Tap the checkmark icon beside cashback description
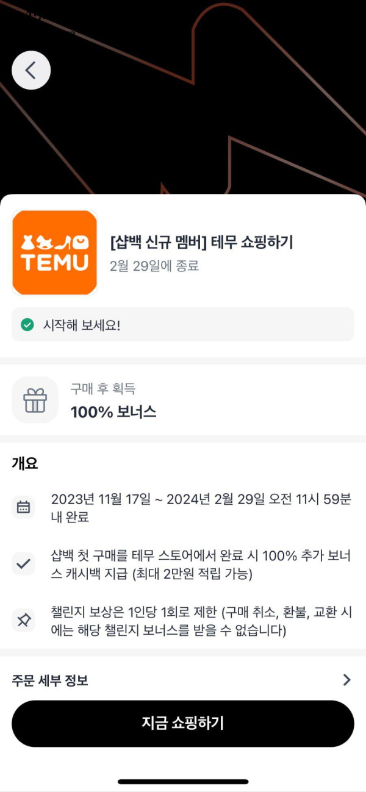This screenshot has height=792, width=366. point(23,564)
